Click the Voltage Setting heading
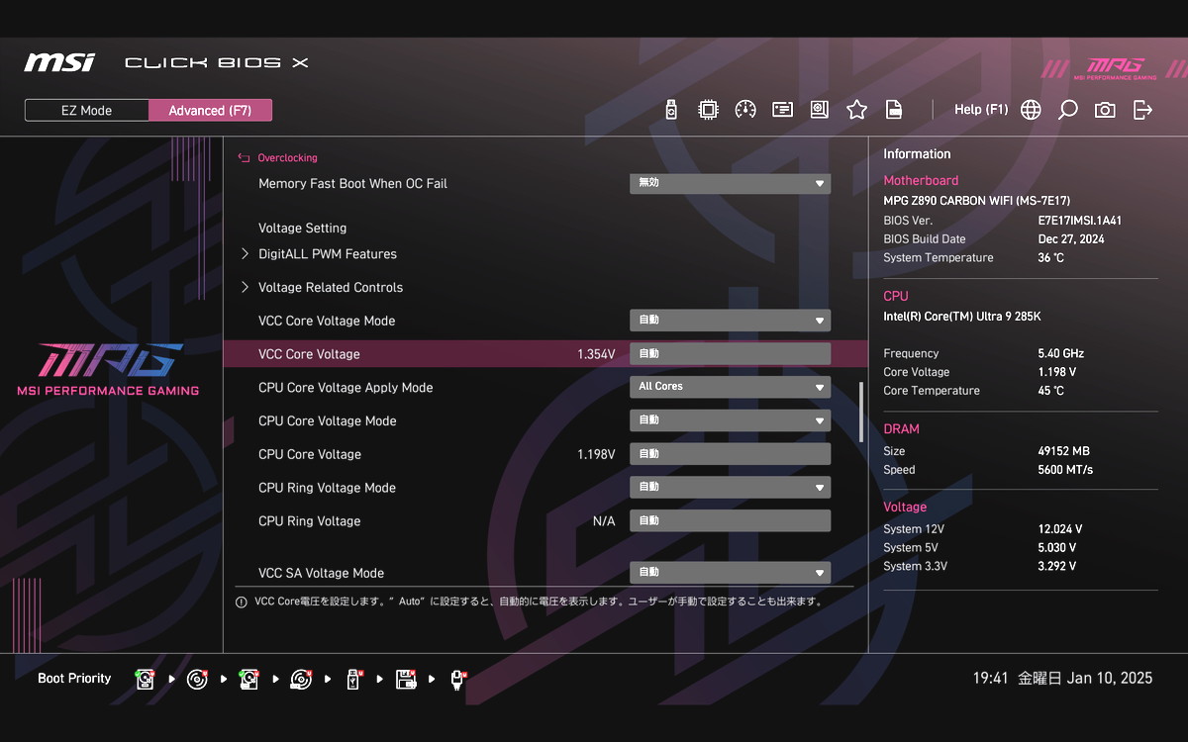1188x742 pixels. tap(302, 229)
